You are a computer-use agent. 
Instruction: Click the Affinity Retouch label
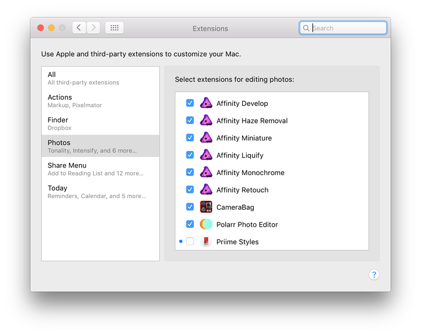click(242, 190)
